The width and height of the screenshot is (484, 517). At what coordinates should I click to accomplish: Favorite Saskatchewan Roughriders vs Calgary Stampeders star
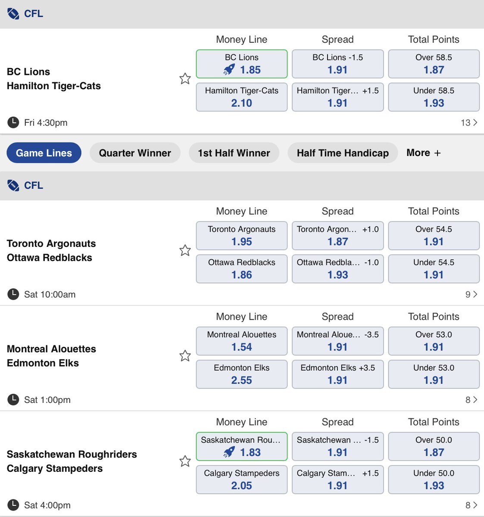click(185, 461)
